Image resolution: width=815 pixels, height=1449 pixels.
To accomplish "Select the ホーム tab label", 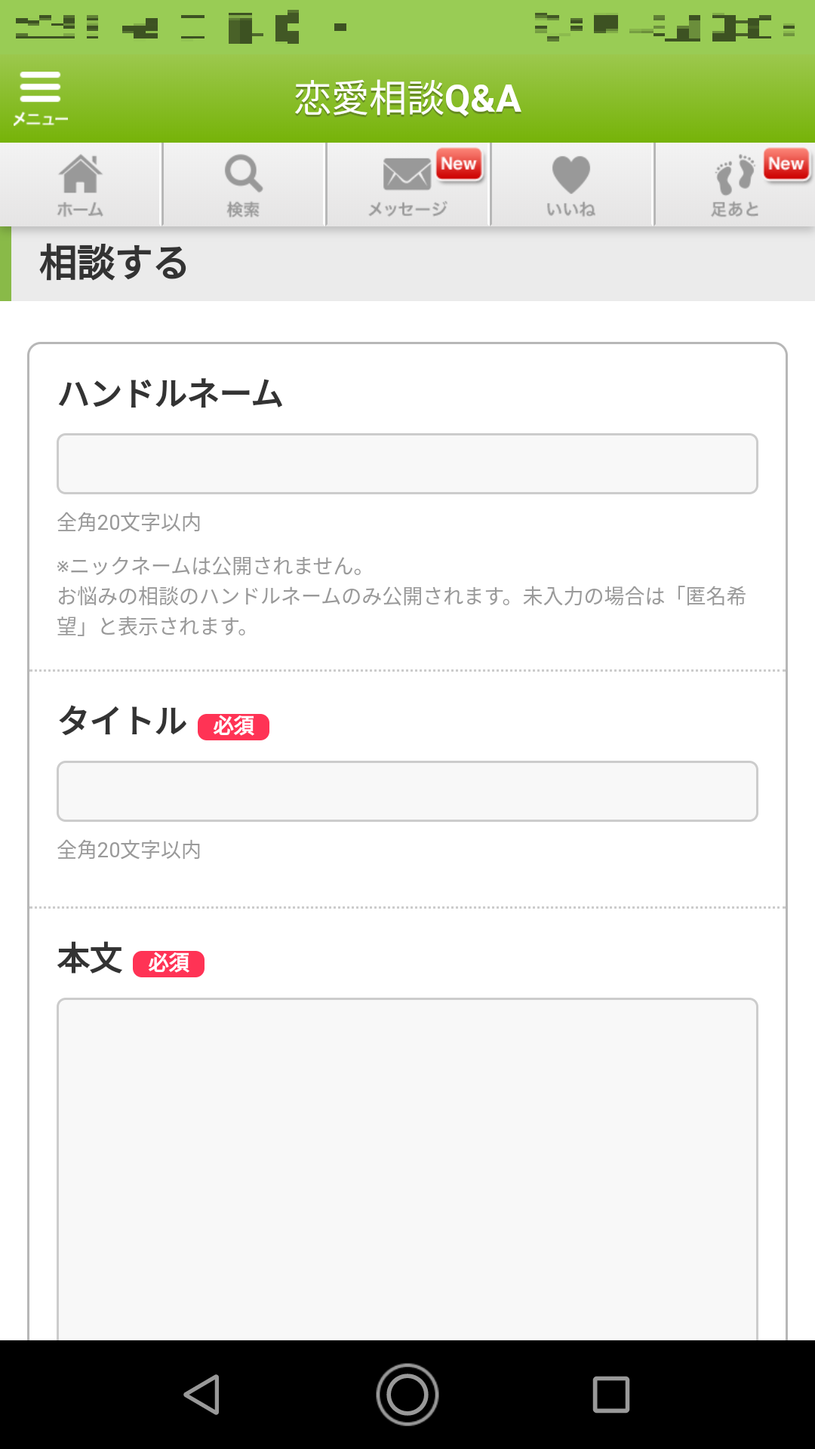I will (80, 210).
